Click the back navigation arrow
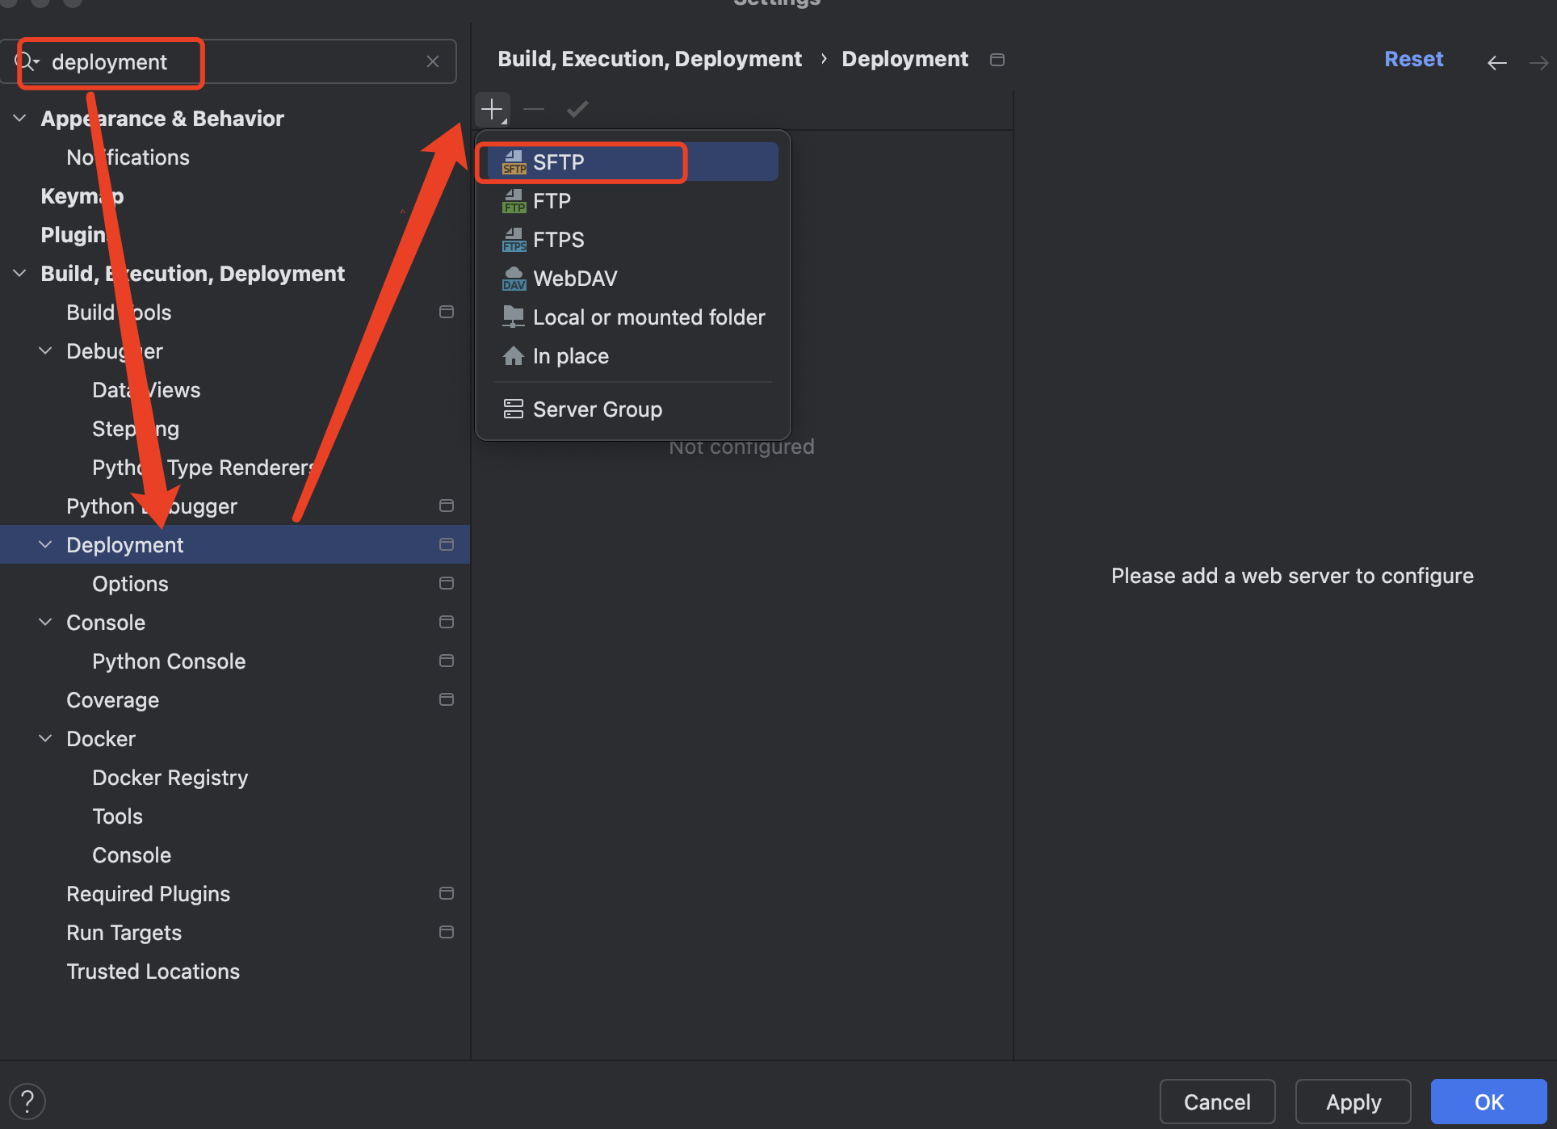Viewport: 1557px width, 1129px height. (1496, 62)
